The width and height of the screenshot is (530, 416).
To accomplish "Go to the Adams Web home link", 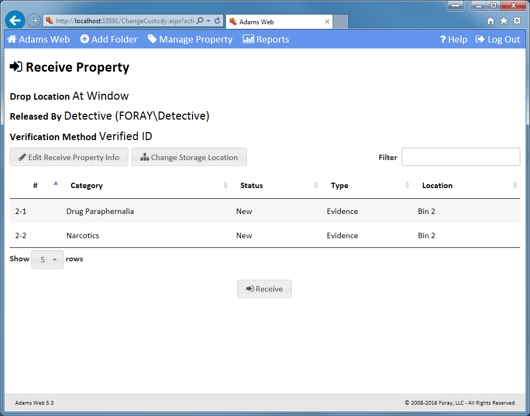I will pos(38,39).
